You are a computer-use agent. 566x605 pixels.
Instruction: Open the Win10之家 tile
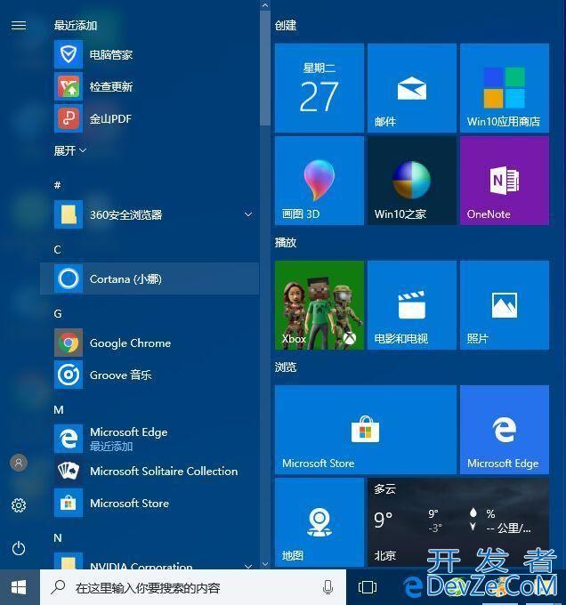click(x=412, y=181)
